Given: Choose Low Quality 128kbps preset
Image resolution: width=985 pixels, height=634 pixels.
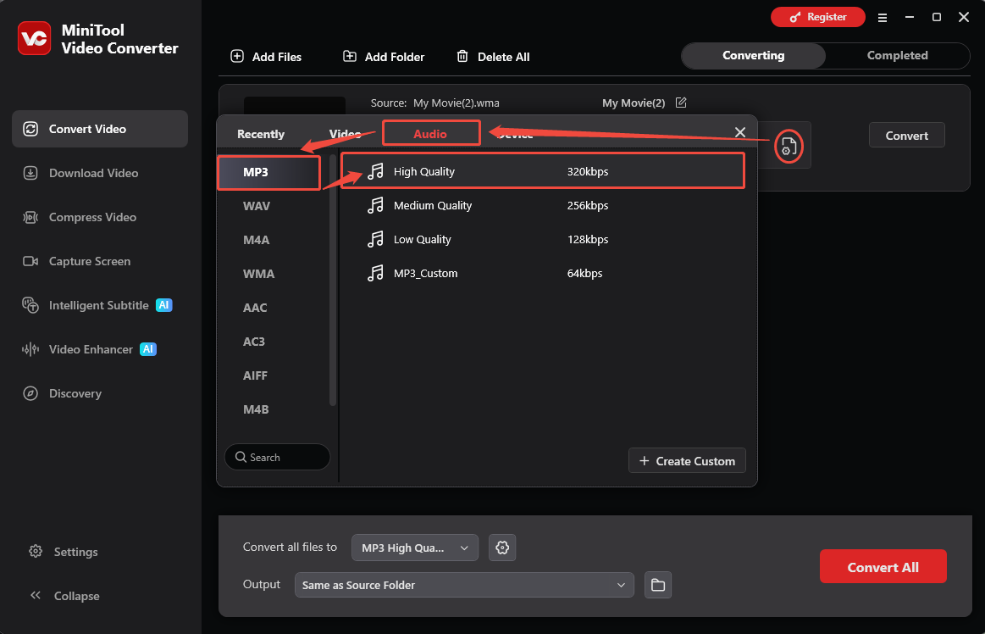Looking at the screenshot, I should click(x=543, y=239).
